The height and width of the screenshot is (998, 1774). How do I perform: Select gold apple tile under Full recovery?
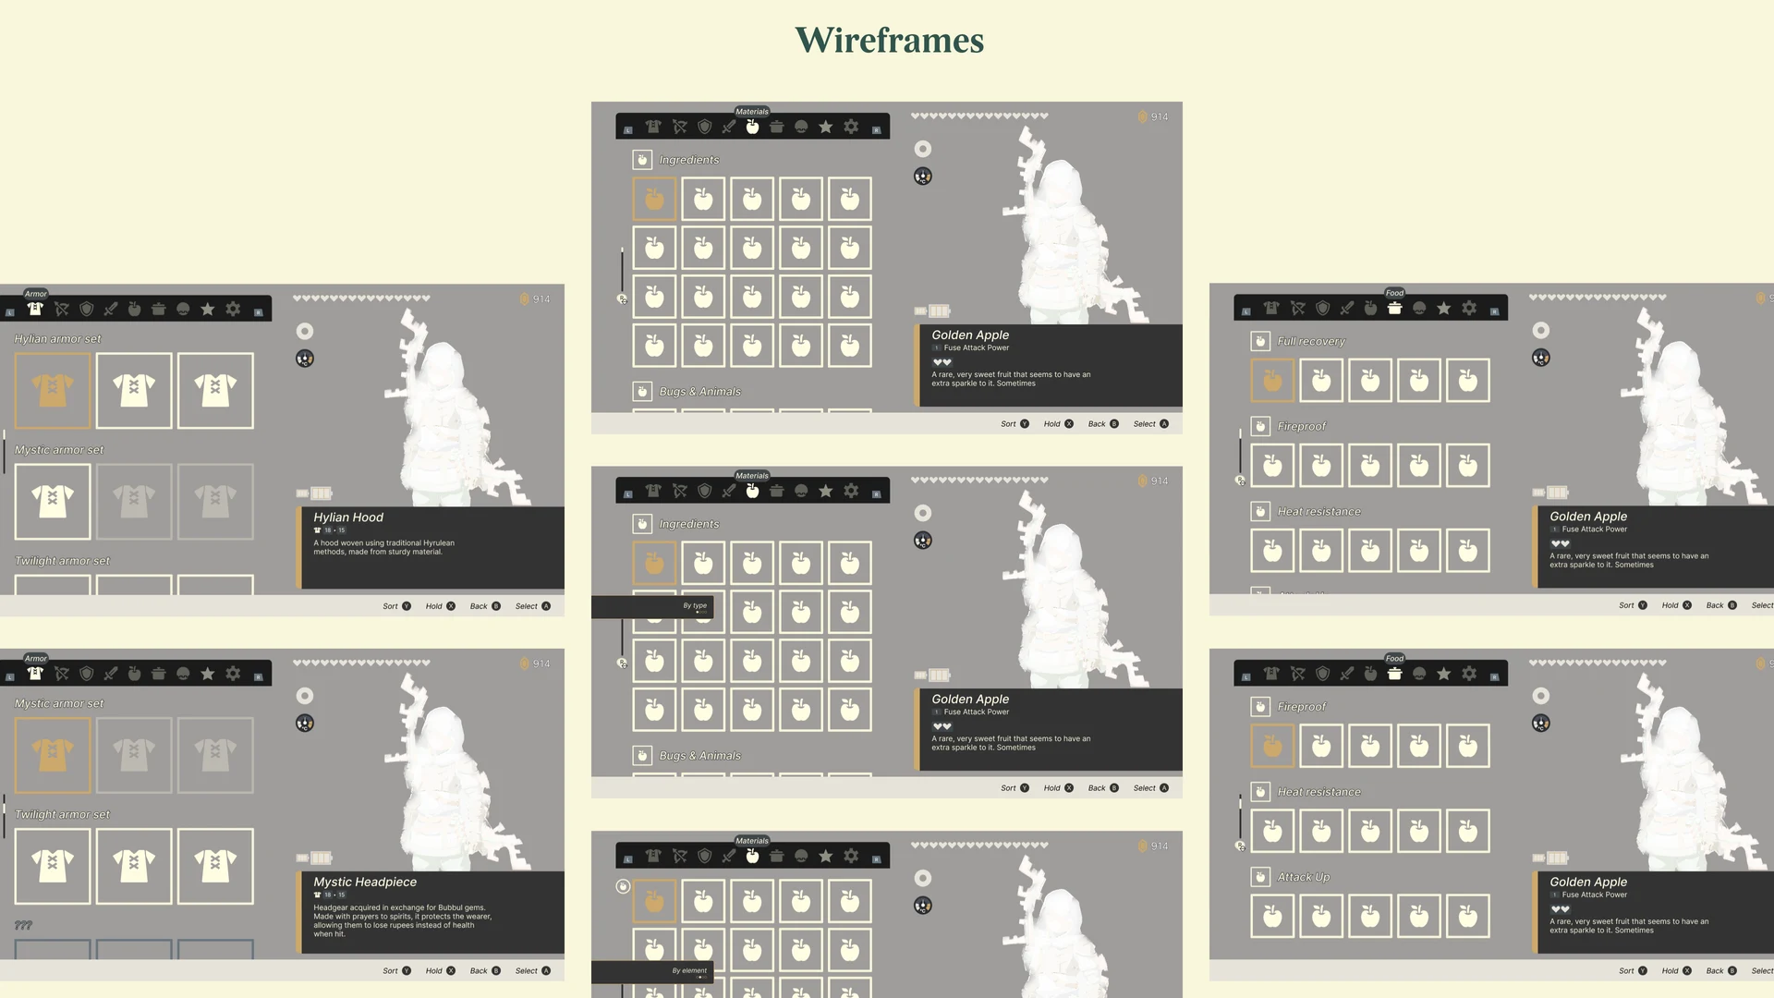(1272, 380)
